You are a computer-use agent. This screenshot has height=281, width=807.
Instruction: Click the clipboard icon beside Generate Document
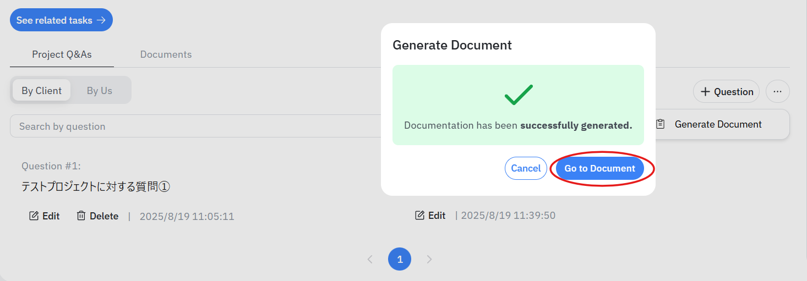(661, 124)
